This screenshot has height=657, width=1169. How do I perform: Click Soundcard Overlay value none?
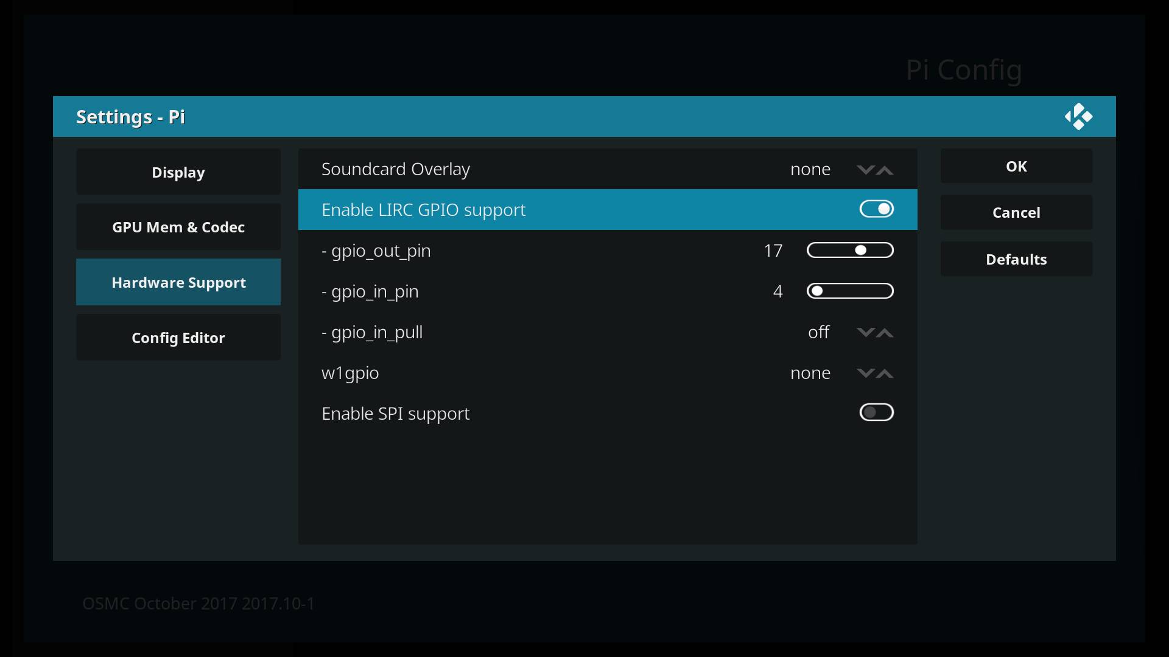pyautogui.click(x=810, y=169)
